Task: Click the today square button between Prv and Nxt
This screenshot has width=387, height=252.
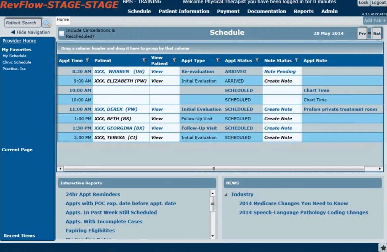Action: tap(369, 33)
